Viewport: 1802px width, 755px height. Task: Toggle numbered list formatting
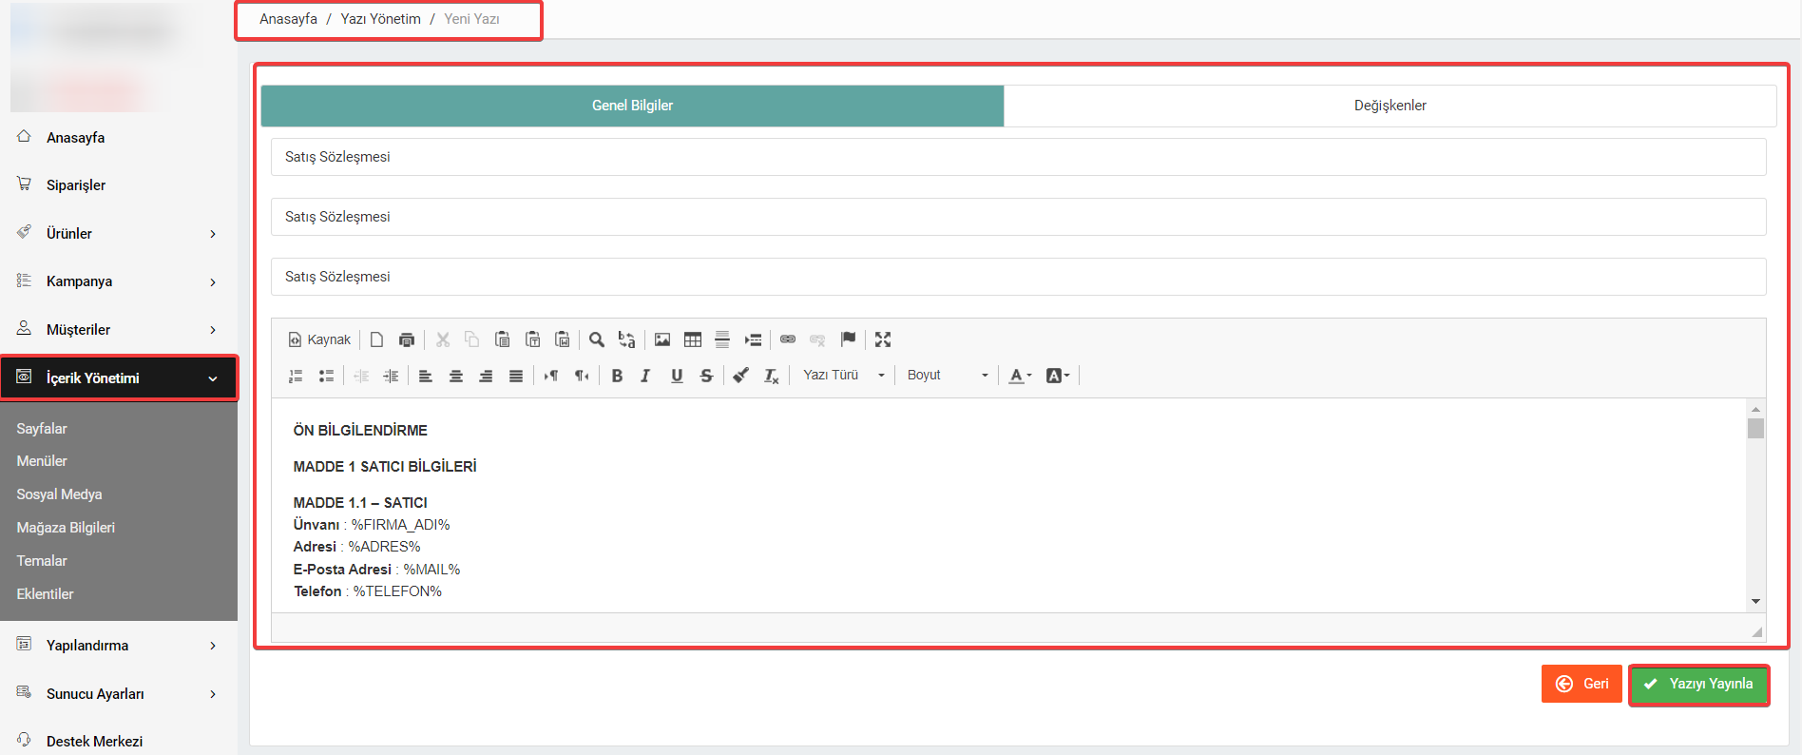296,376
